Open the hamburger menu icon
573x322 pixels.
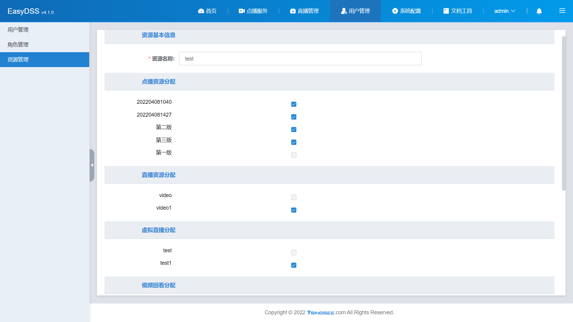[562, 11]
